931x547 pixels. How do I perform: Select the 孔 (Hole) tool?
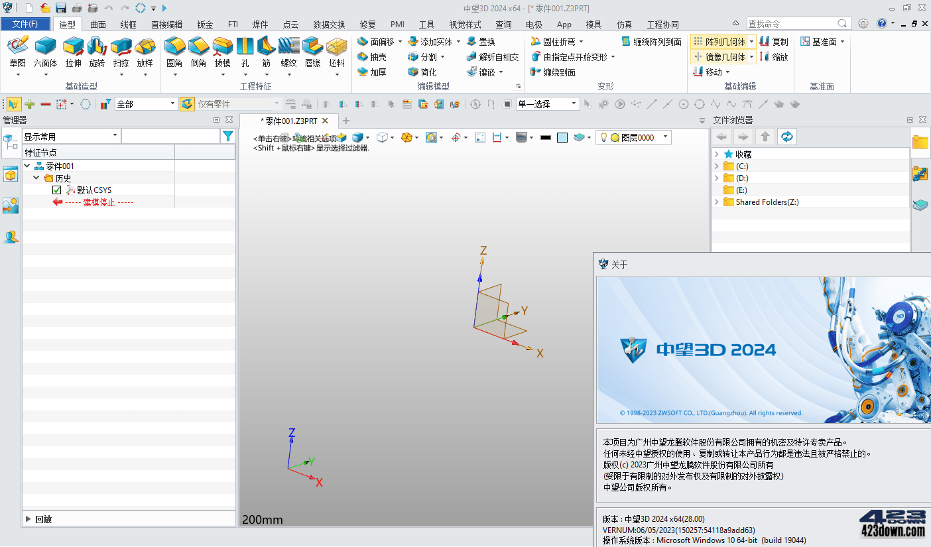click(245, 53)
